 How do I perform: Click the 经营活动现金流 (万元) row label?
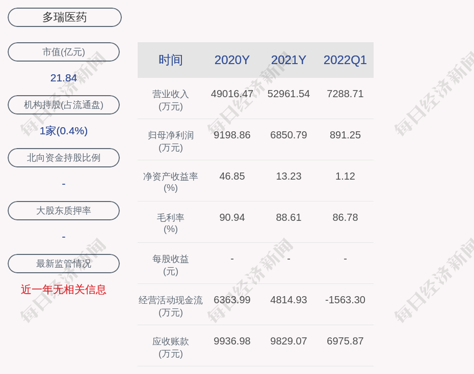pos(171,306)
